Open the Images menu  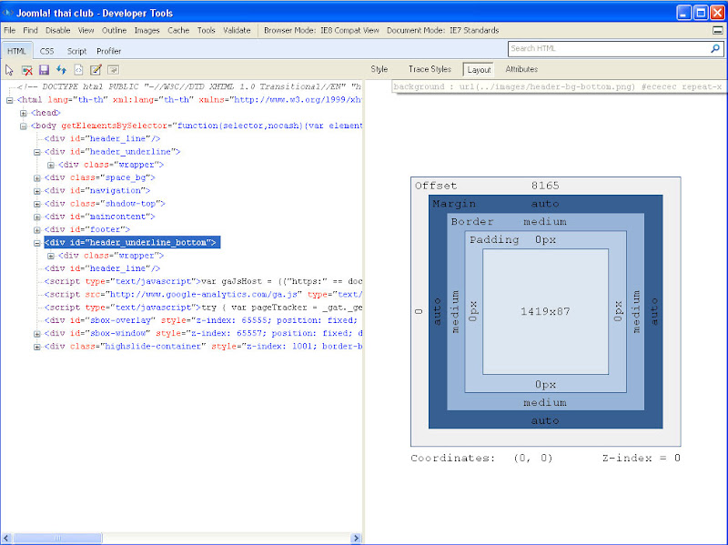tap(147, 30)
